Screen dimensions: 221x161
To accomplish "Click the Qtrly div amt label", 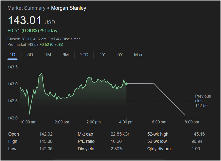I will 160,149.
